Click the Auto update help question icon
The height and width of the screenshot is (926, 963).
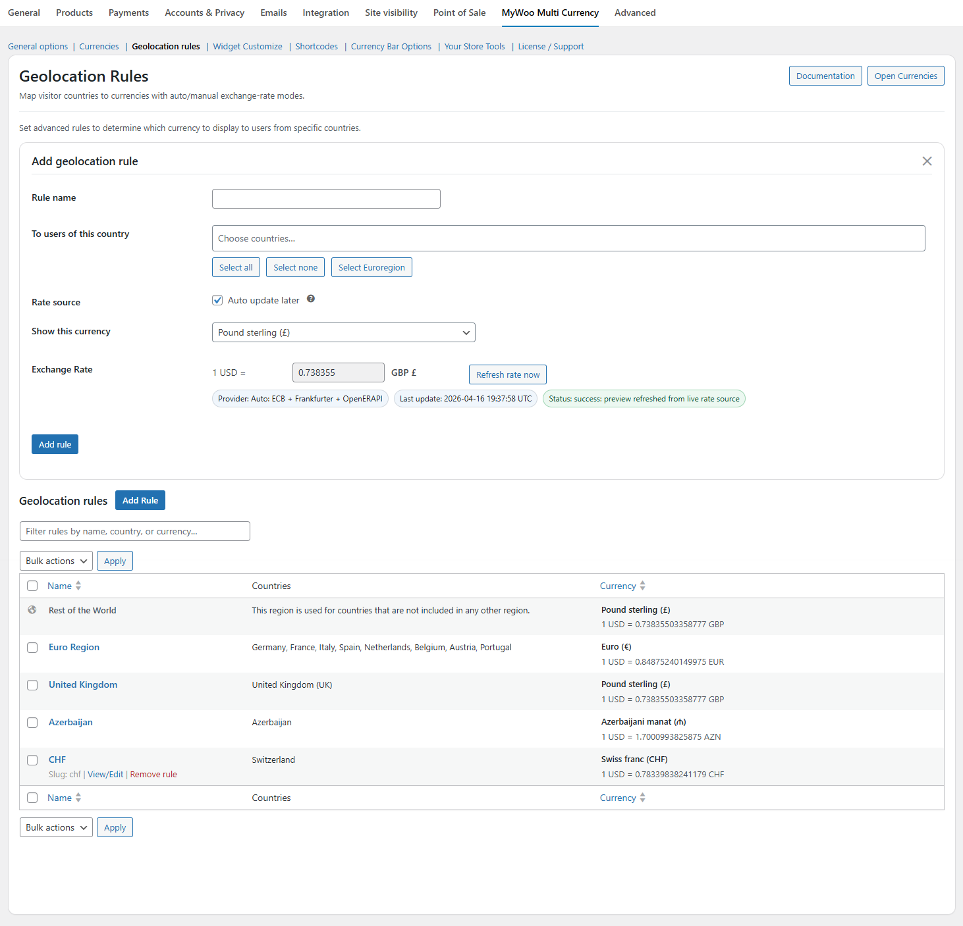(311, 299)
